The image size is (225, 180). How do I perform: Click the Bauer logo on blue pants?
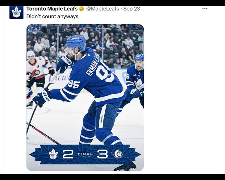pyautogui.click(x=102, y=119)
